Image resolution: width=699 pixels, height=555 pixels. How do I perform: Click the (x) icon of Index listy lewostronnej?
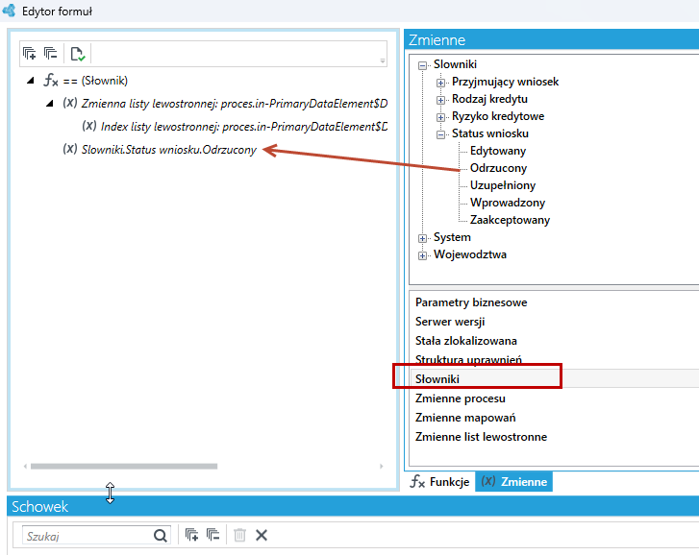(x=89, y=127)
